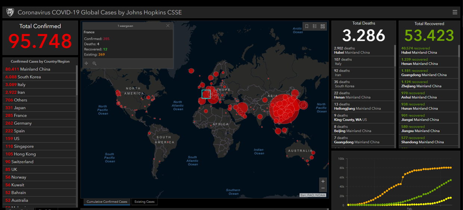
Task: Click the Esri, FAO, NOAA attribution
Action: [x=313, y=195]
